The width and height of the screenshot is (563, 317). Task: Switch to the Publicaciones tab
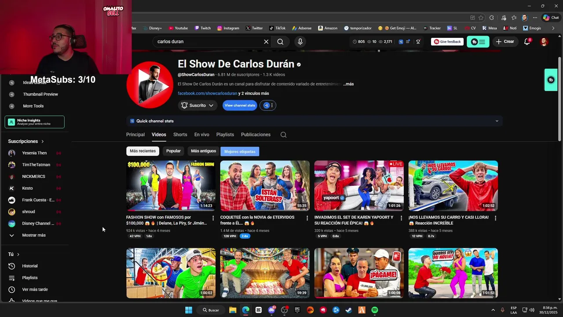coord(256,135)
